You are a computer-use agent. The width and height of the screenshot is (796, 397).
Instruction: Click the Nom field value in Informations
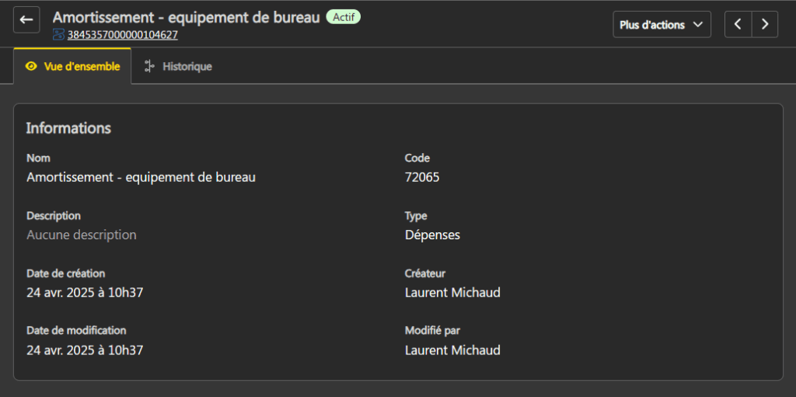(x=141, y=177)
